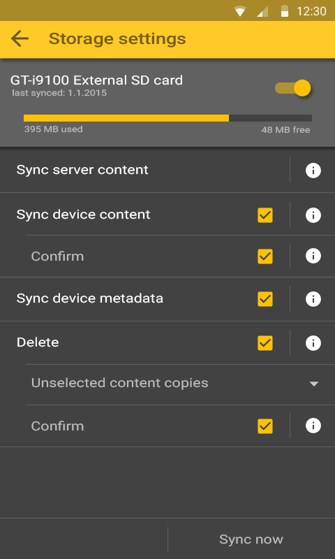Image resolution: width=335 pixels, height=559 pixels.
Task: Open info for Sync server content
Action: [313, 170]
